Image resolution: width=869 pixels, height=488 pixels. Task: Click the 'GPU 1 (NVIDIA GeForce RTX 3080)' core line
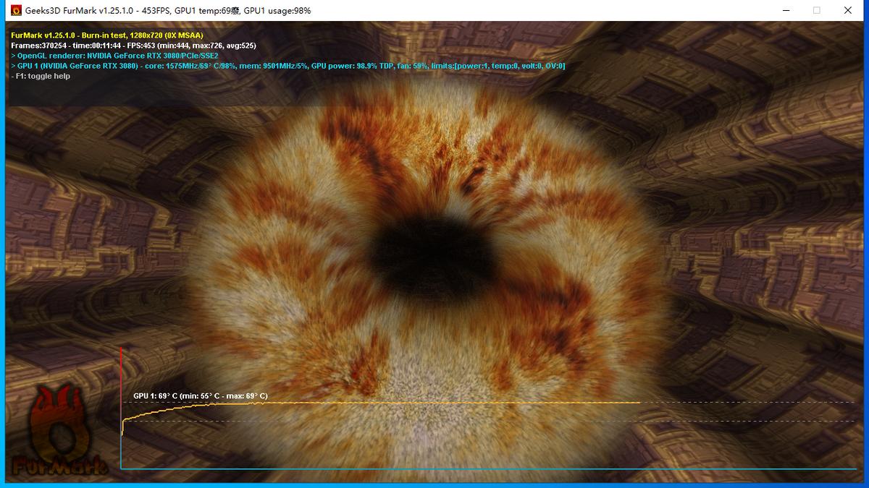[x=288, y=66]
